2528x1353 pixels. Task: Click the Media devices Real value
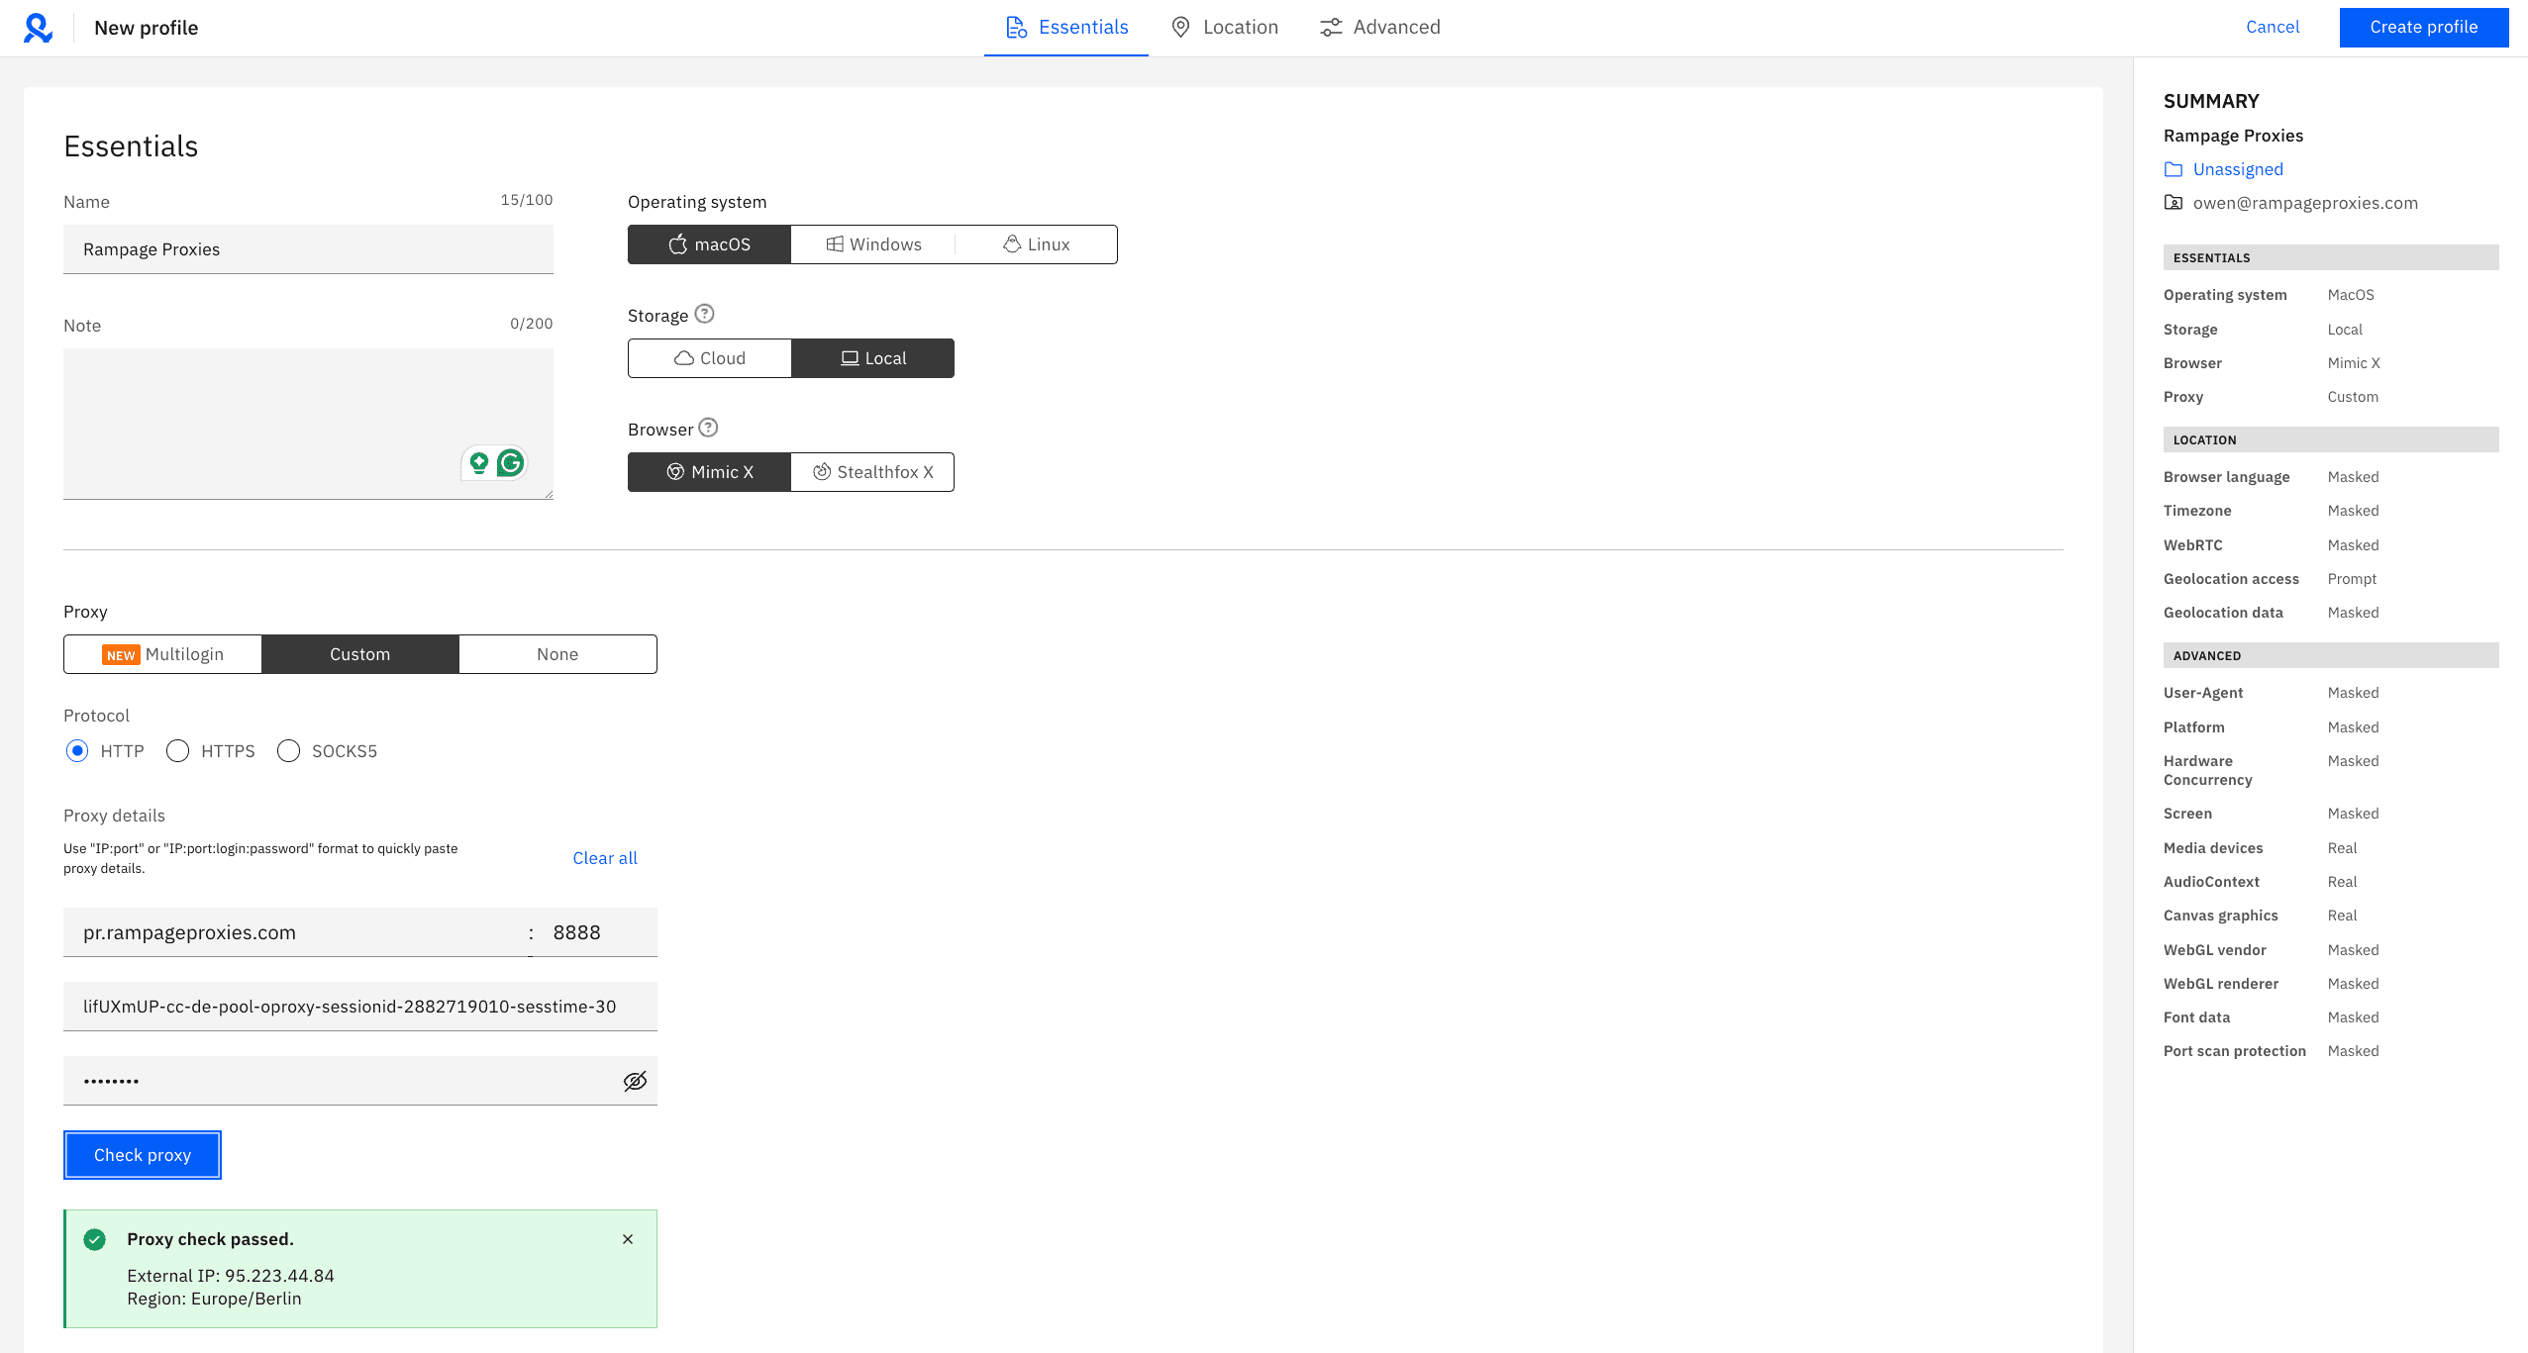[x=2342, y=848]
